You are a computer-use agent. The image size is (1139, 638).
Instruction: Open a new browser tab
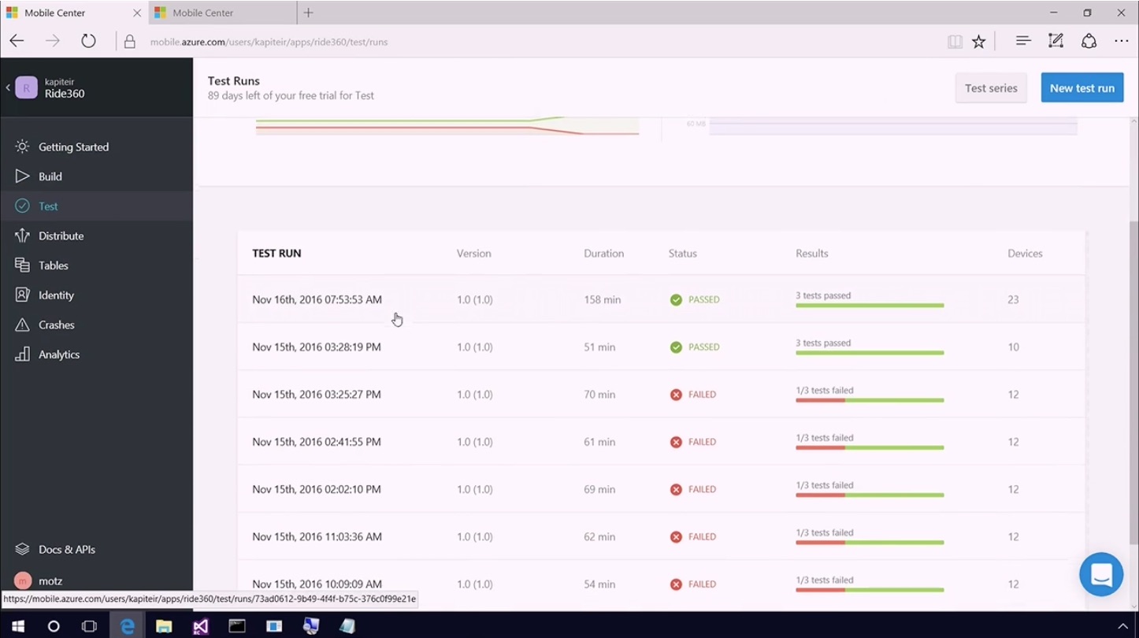pyautogui.click(x=308, y=13)
